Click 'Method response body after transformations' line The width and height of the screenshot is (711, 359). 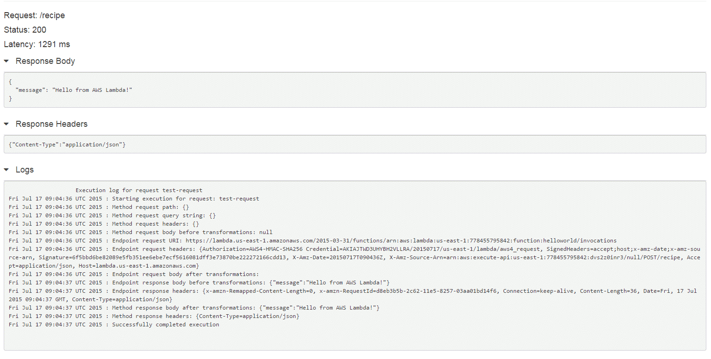point(194,308)
